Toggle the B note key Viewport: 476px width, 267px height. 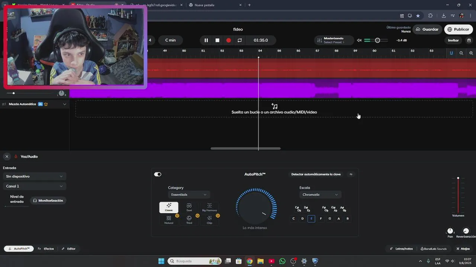point(348,219)
